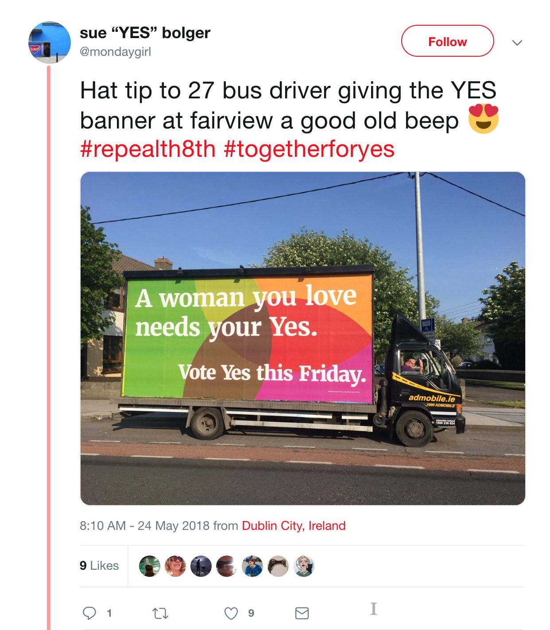The image size is (550, 630).
Task: Open the #togetherforyes hashtag link
Action: [x=309, y=149]
